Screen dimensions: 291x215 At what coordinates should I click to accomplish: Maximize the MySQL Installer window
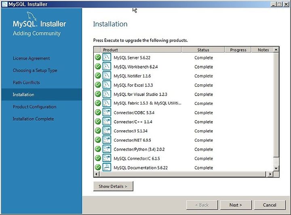(x=279, y=4)
